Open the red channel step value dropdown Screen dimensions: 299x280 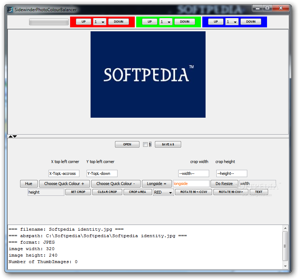point(100,22)
